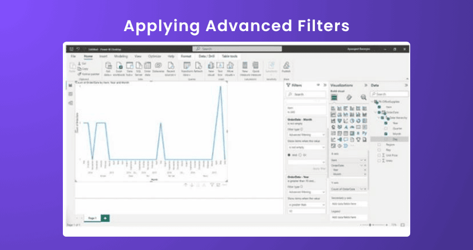Collapse the Visualizations pane with chevrons
The image size is (473, 250).
pyautogui.click(x=366, y=85)
